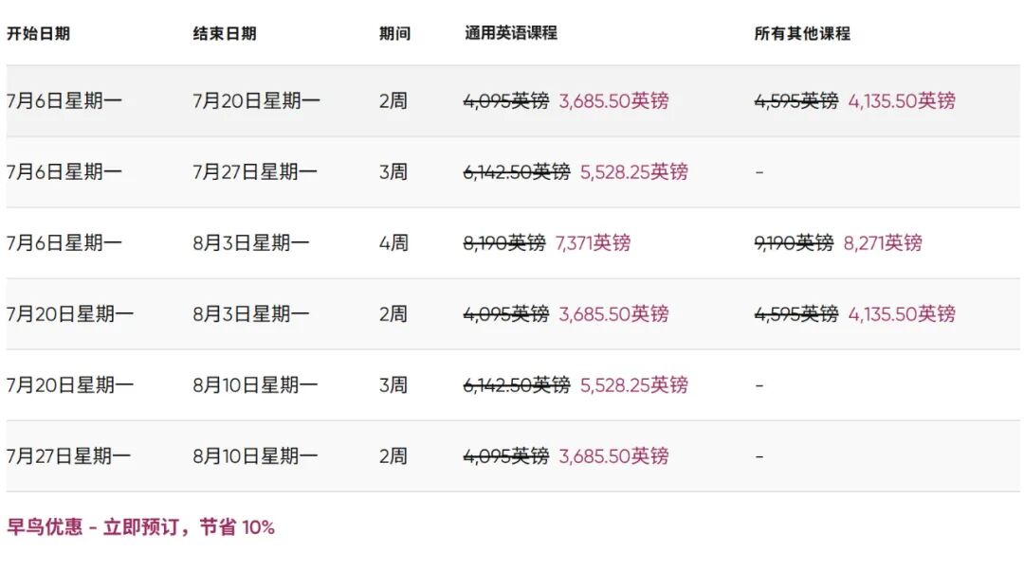Click the 通用英语课程 column header
The height and width of the screenshot is (569, 1024).
pyautogui.click(x=511, y=33)
